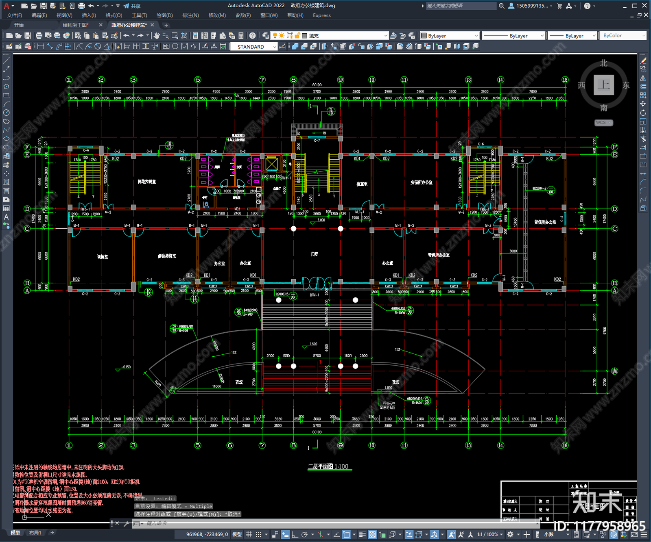Screen dimensions: 651x542
Task: Select the Line draw tool
Action: (x=6, y=61)
